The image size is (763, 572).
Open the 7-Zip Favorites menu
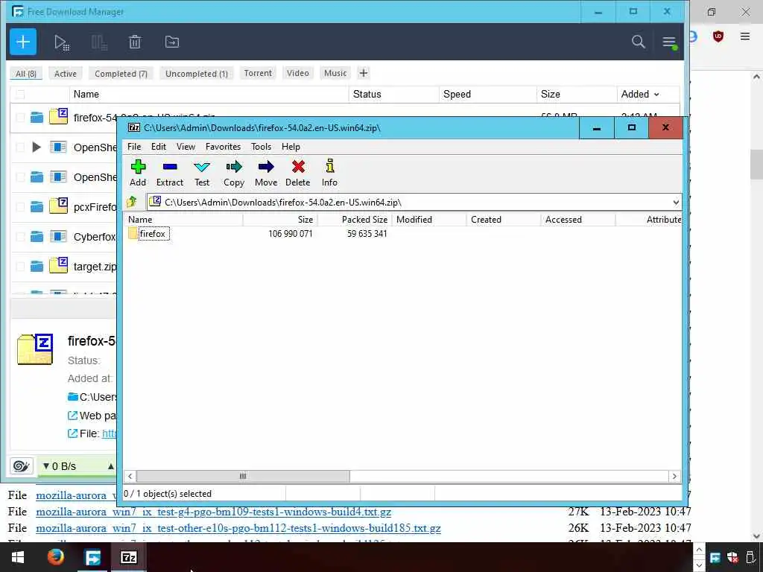point(223,147)
